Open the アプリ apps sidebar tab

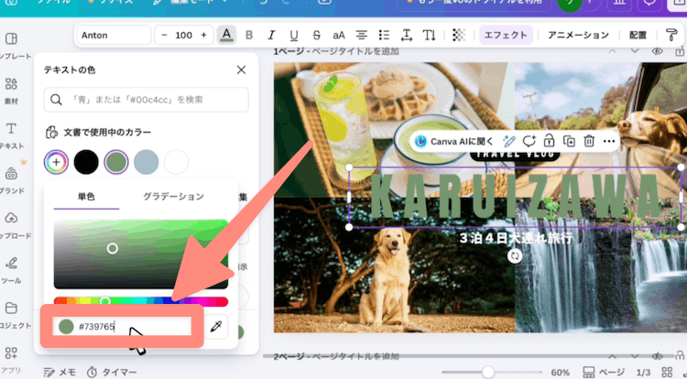pos(11,360)
